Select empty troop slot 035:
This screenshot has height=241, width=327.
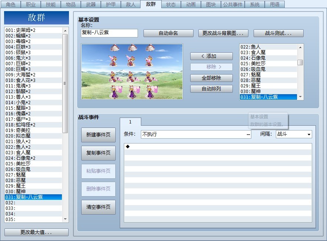point(33,219)
